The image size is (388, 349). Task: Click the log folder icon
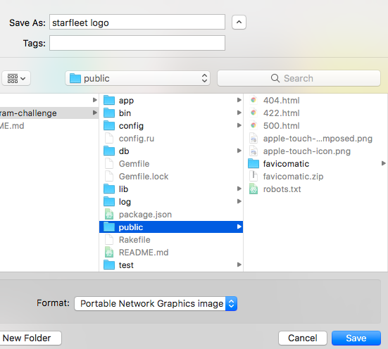(x=109, y=201)
